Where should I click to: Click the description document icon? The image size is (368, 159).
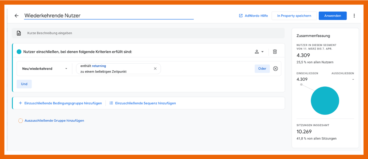click(19, 33)
